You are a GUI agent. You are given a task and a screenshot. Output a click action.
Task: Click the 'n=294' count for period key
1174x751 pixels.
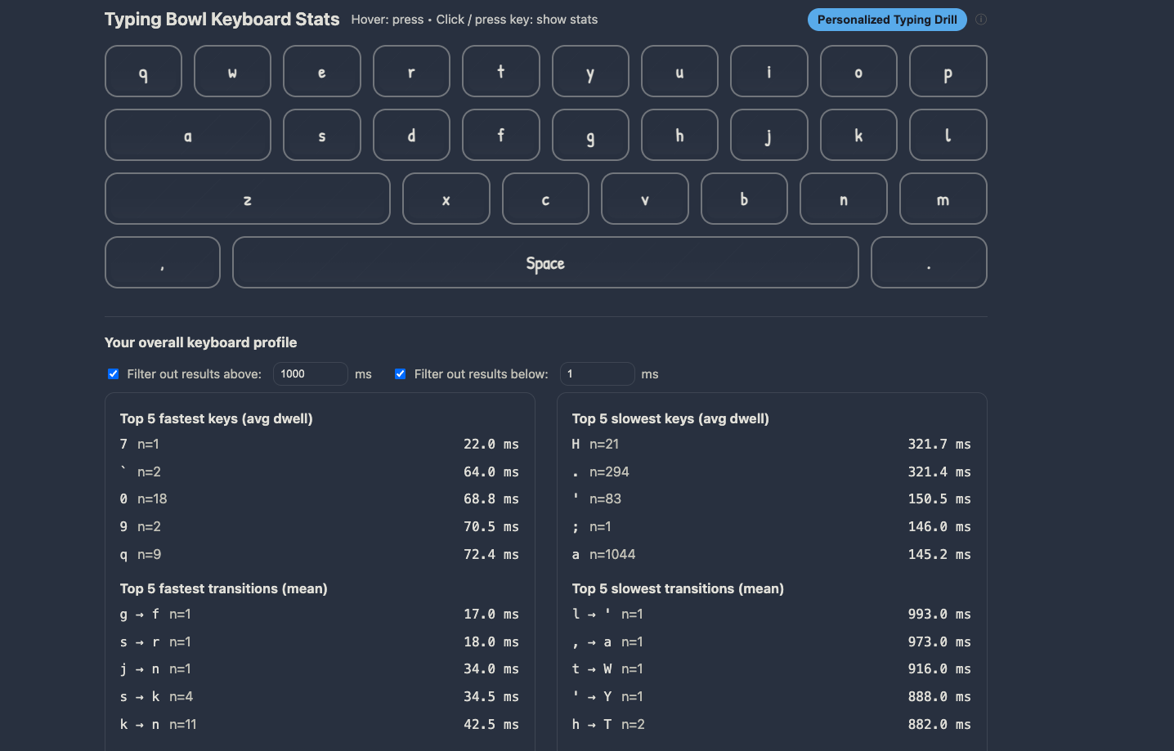click(609, 472)
